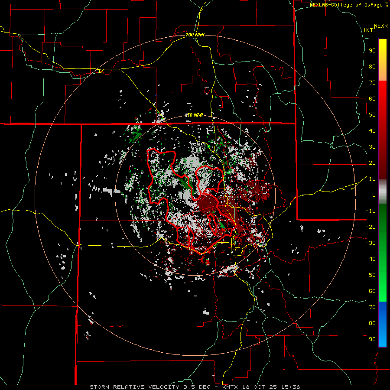Screen dimensions: 390x390
Task: Click the -60 value on velocity scale
Action: pyautogui.click(x=370, y=291)
